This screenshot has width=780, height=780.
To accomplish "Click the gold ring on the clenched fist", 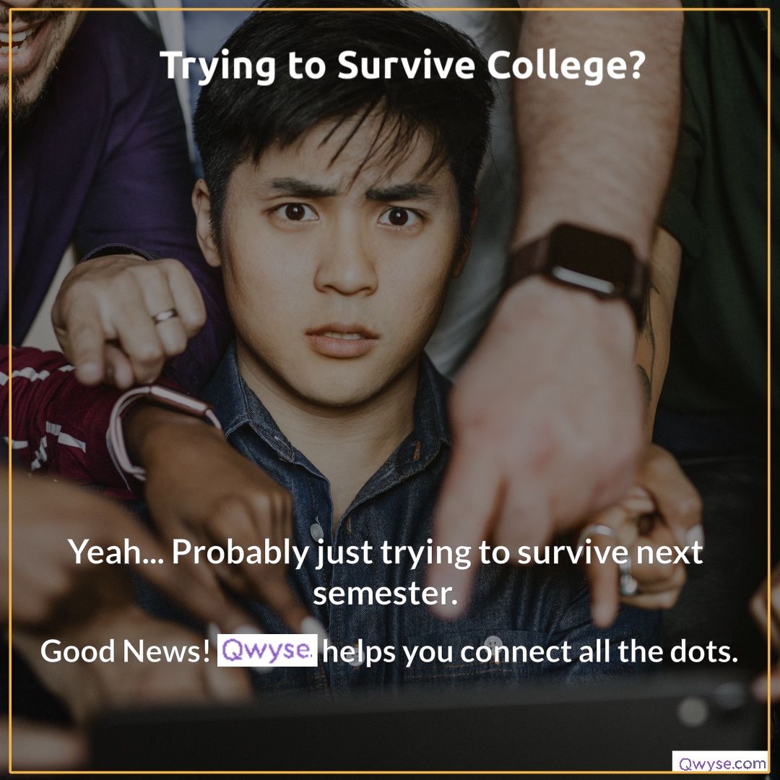I will click(x=165, y=316).
